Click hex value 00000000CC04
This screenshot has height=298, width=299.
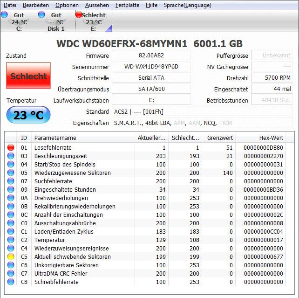(x=263, y=232)
